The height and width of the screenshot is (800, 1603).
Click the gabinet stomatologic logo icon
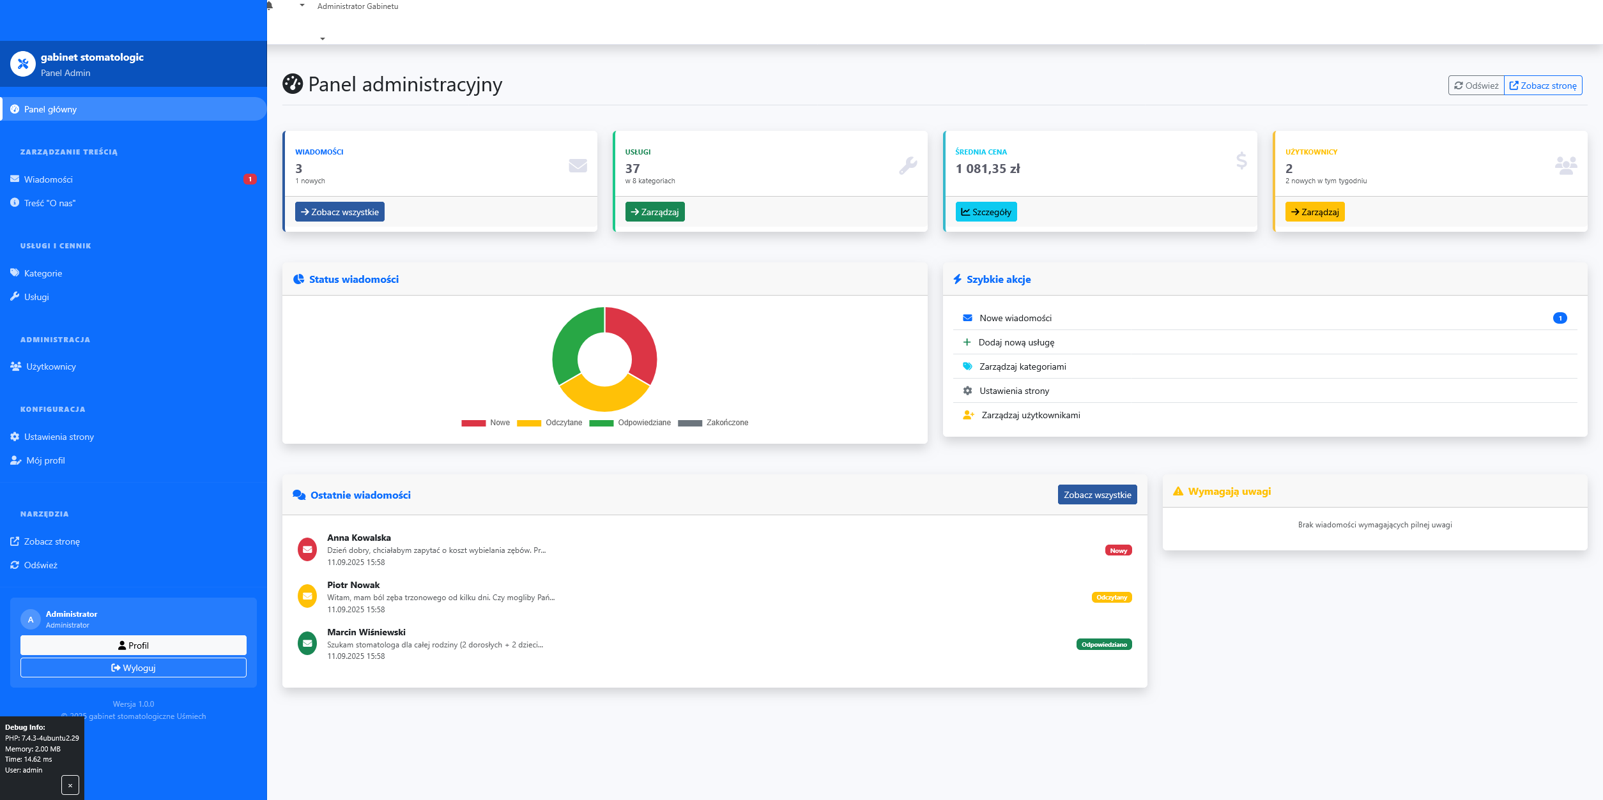pos(23,64)
